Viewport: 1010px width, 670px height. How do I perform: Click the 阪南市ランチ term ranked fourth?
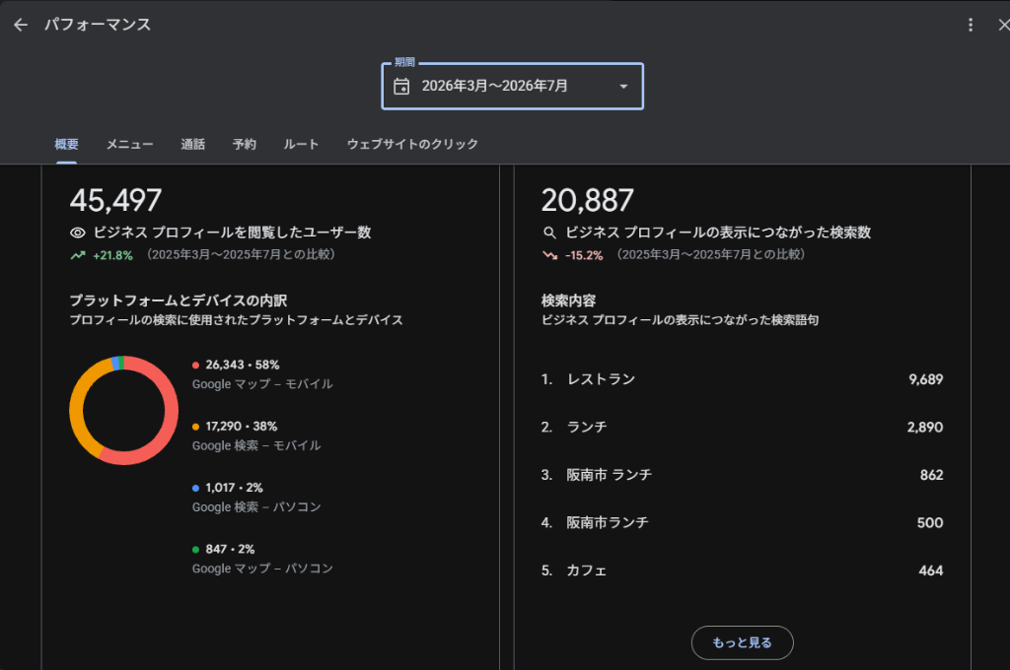click(x=608, y=522)
